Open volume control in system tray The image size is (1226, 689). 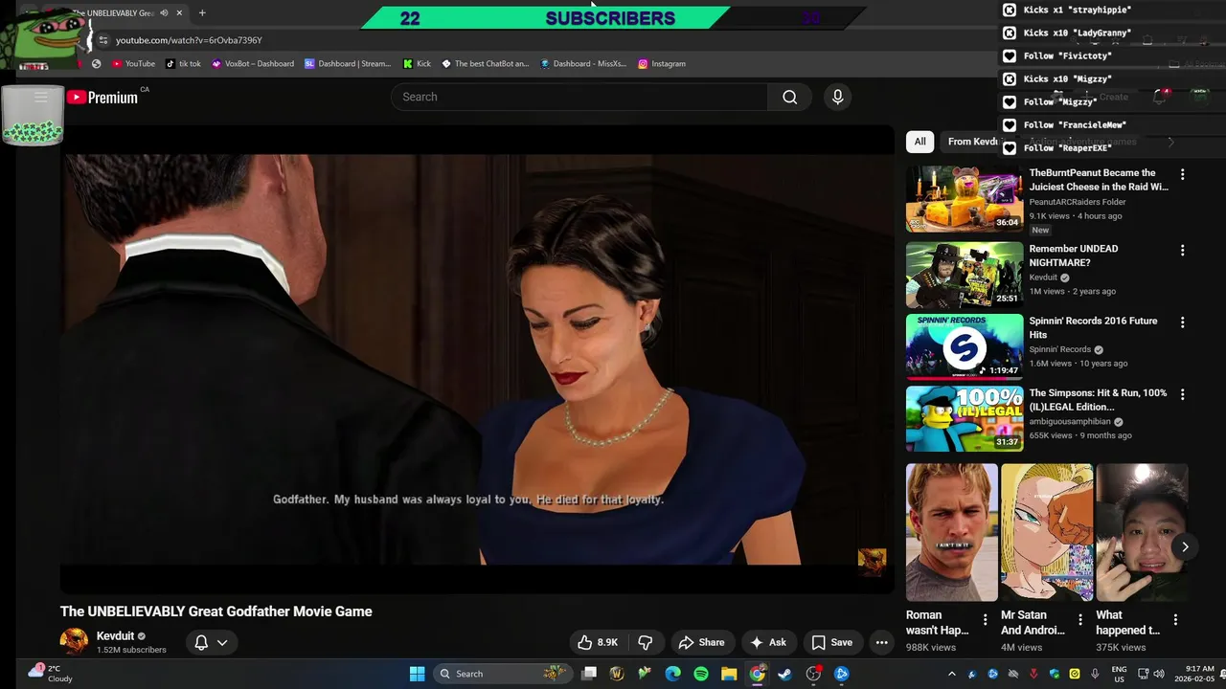1157,674
